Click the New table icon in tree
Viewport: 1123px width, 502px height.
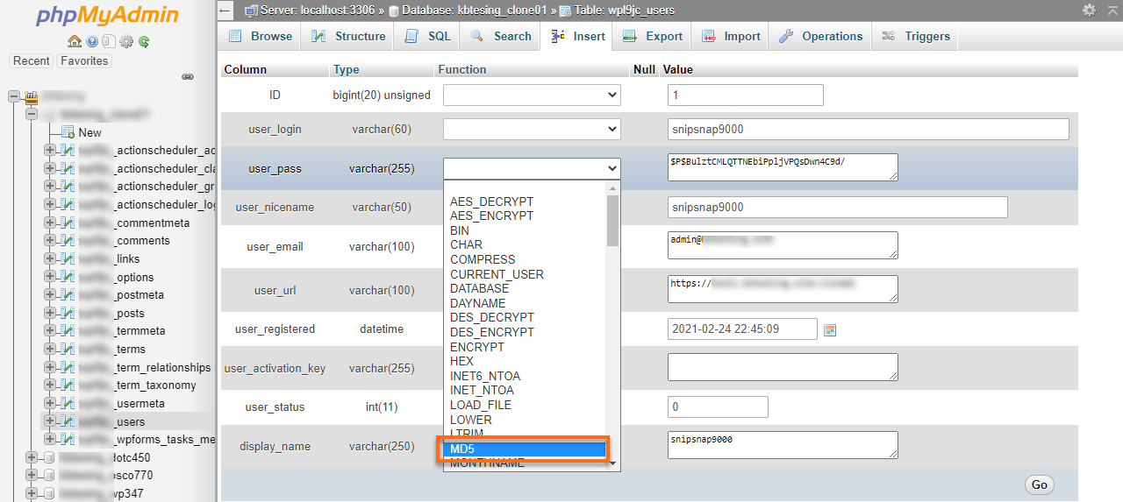[x=68, y=132]
